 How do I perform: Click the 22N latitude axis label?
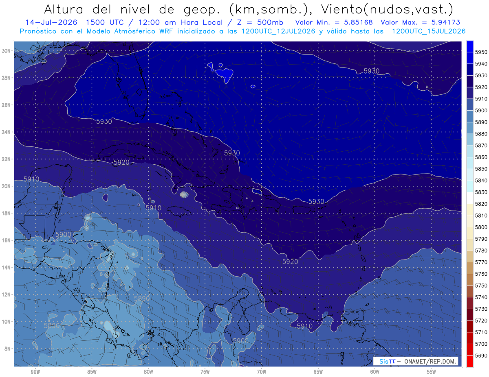6,159
